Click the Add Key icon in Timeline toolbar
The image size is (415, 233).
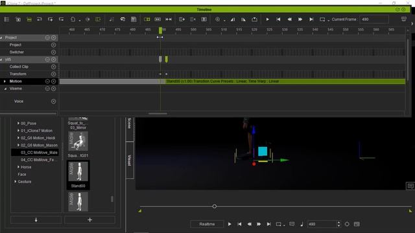coord(50,19)
